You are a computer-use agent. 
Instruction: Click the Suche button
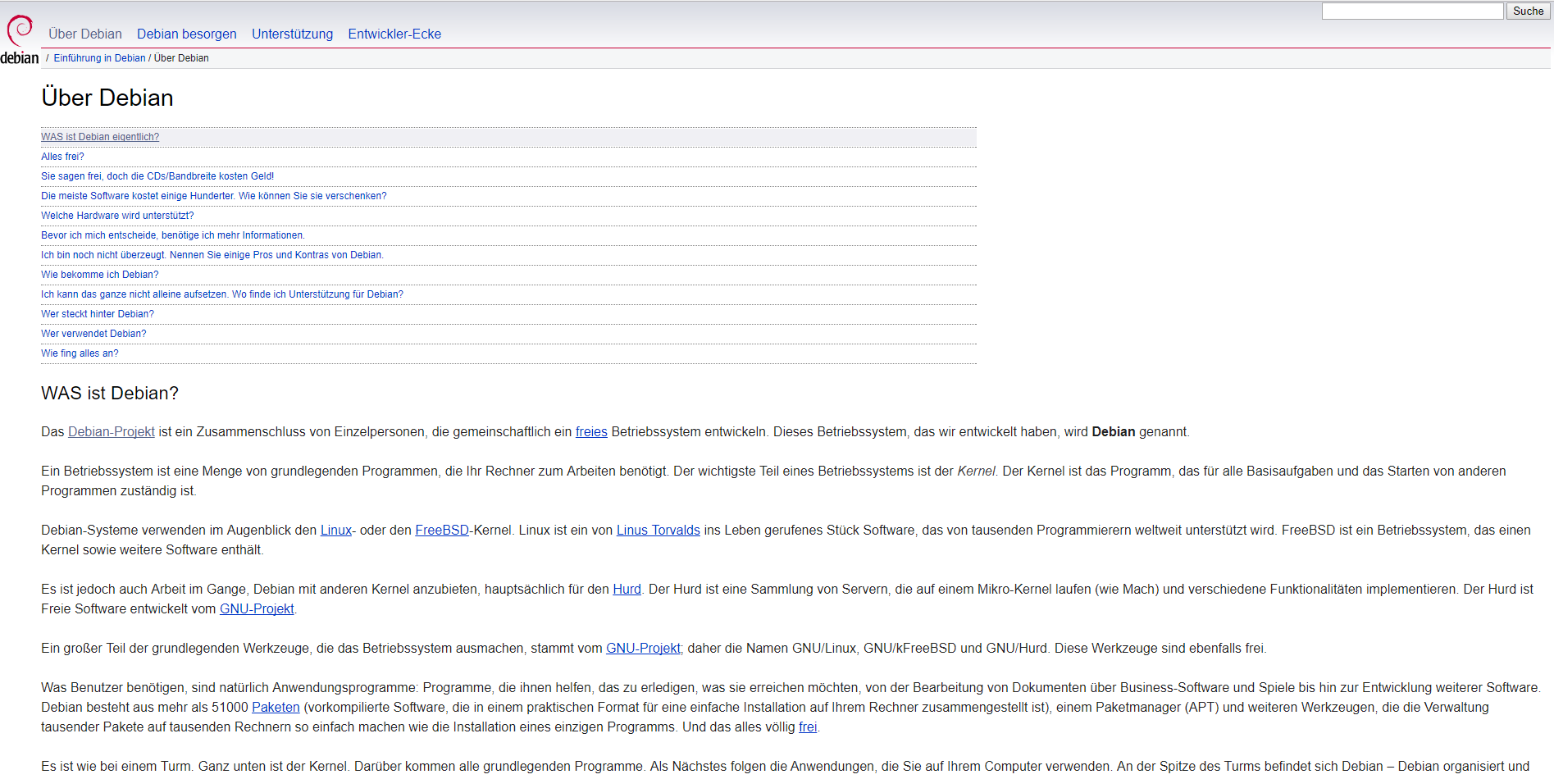pos(1528,11)
